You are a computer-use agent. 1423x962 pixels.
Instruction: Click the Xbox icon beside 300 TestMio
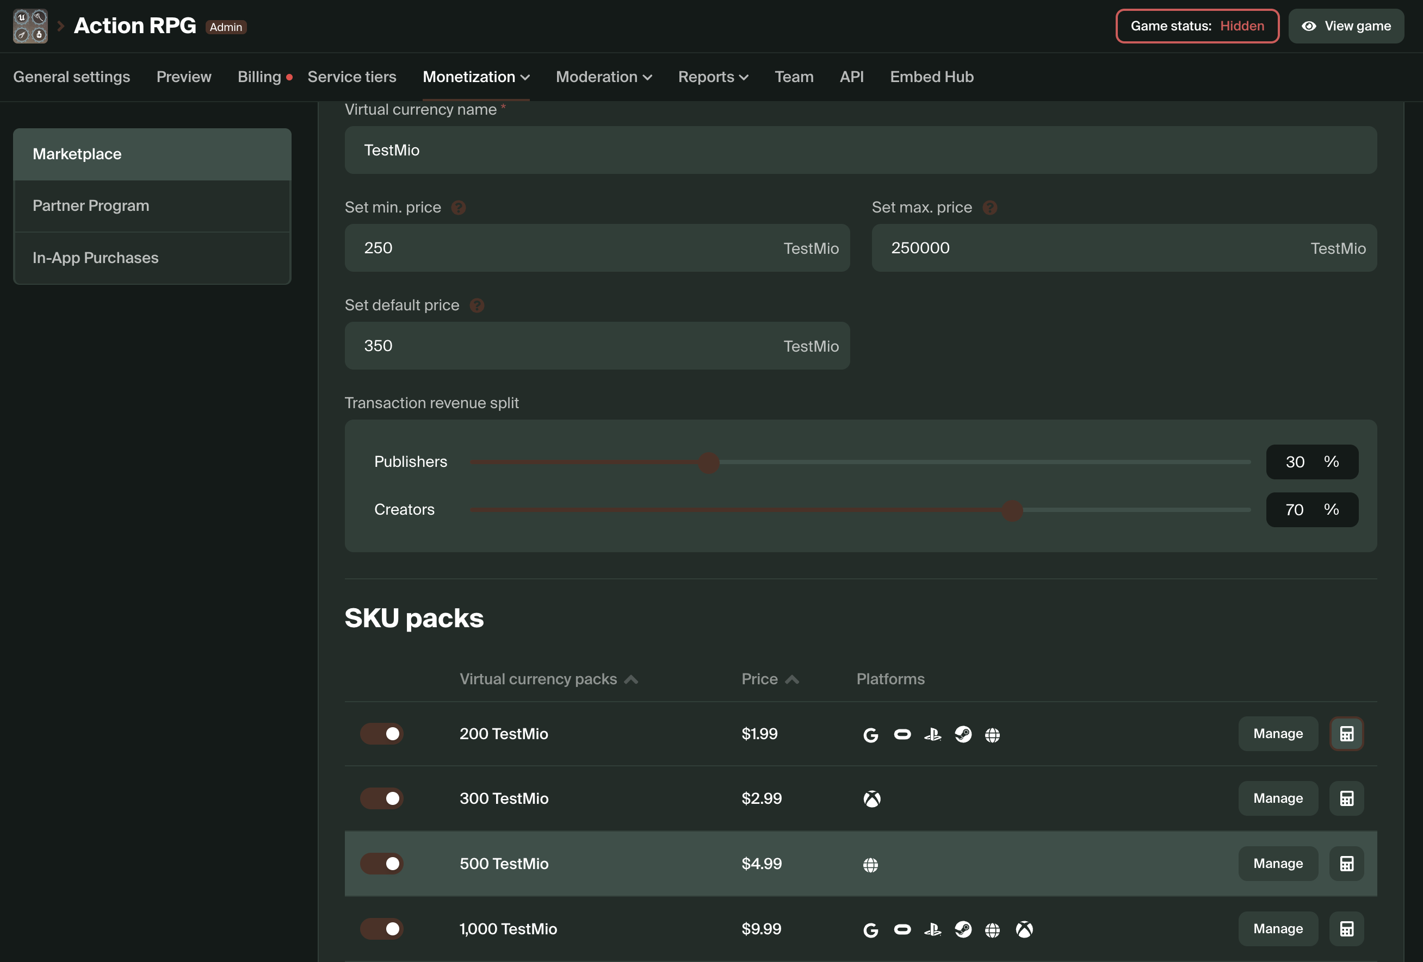pyautogui.click(x=871, y=798)
